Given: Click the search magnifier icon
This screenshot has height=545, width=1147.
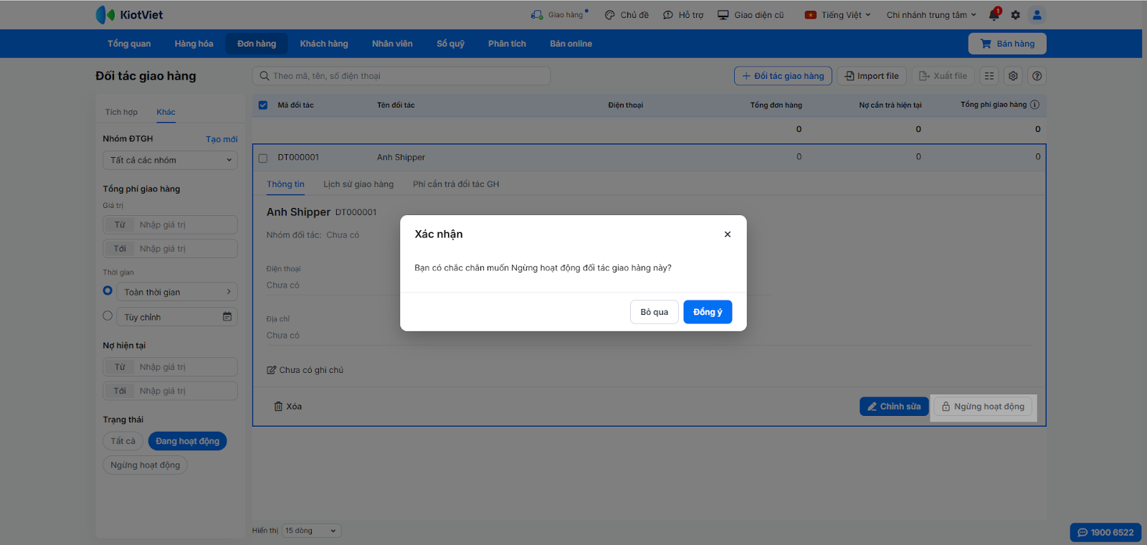Looking at the screenshot, I should click(265, 76).
